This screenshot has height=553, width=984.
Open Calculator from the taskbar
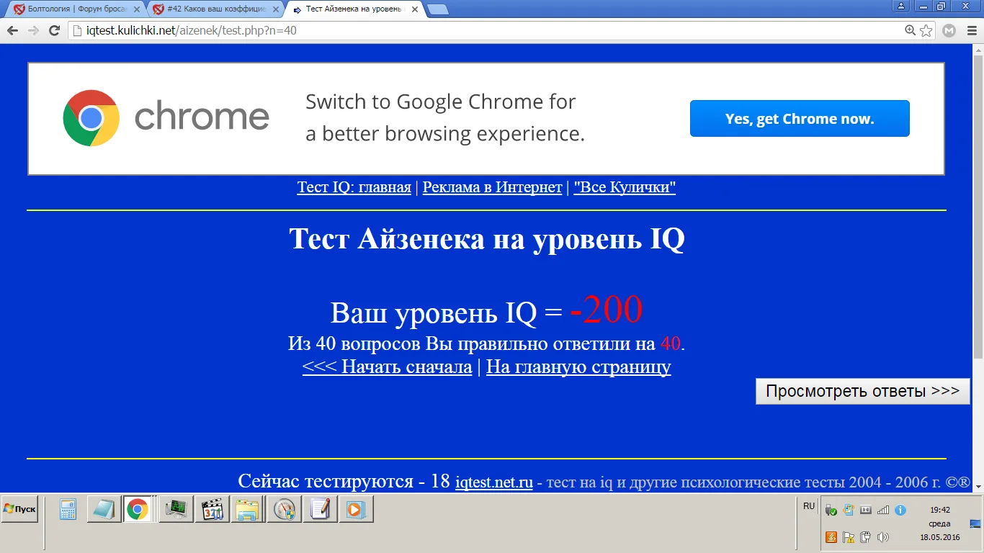(x=68, y=510)
